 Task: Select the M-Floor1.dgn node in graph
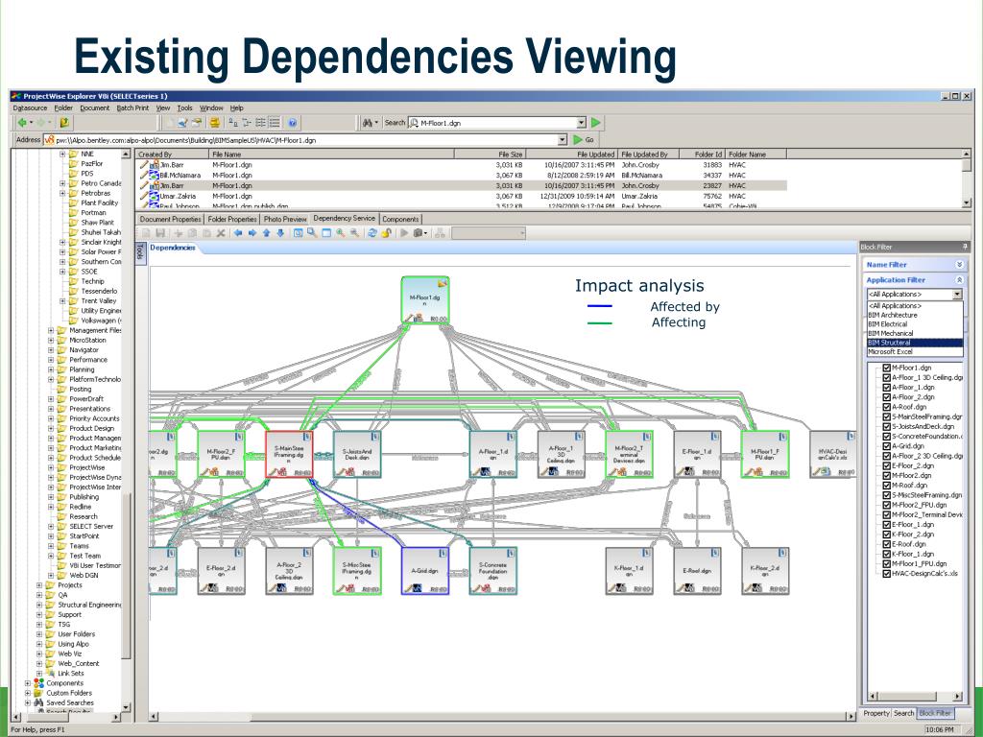425,300
